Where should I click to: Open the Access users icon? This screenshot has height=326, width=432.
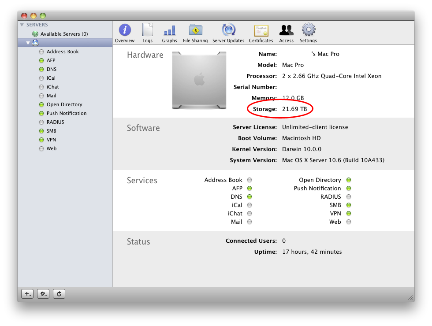[x=286, y=30]
